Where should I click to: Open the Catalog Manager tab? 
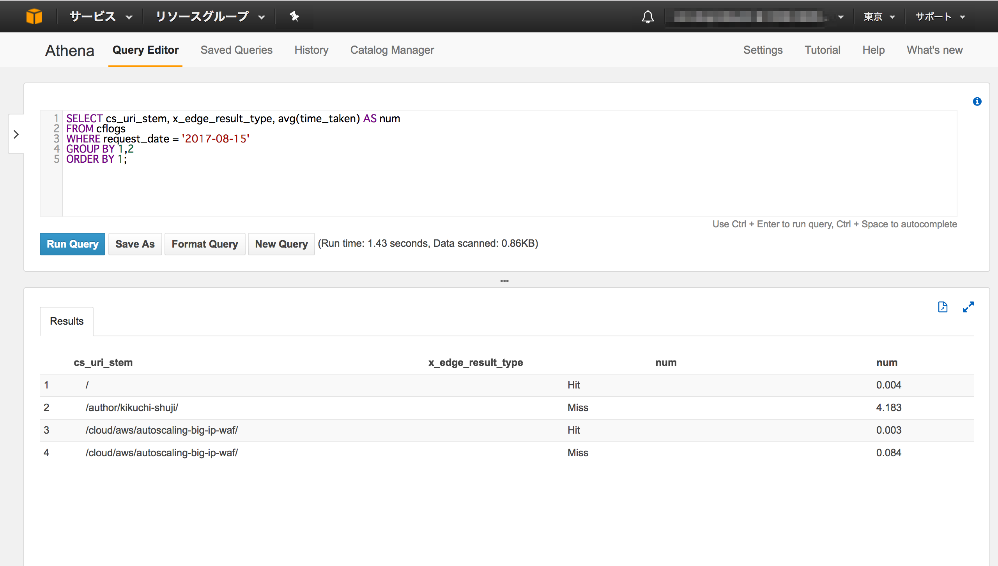coord(392,50)
